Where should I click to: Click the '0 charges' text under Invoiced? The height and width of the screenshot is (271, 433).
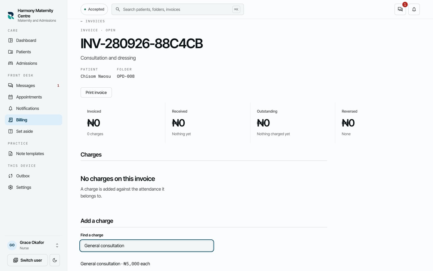pos(95,134)
